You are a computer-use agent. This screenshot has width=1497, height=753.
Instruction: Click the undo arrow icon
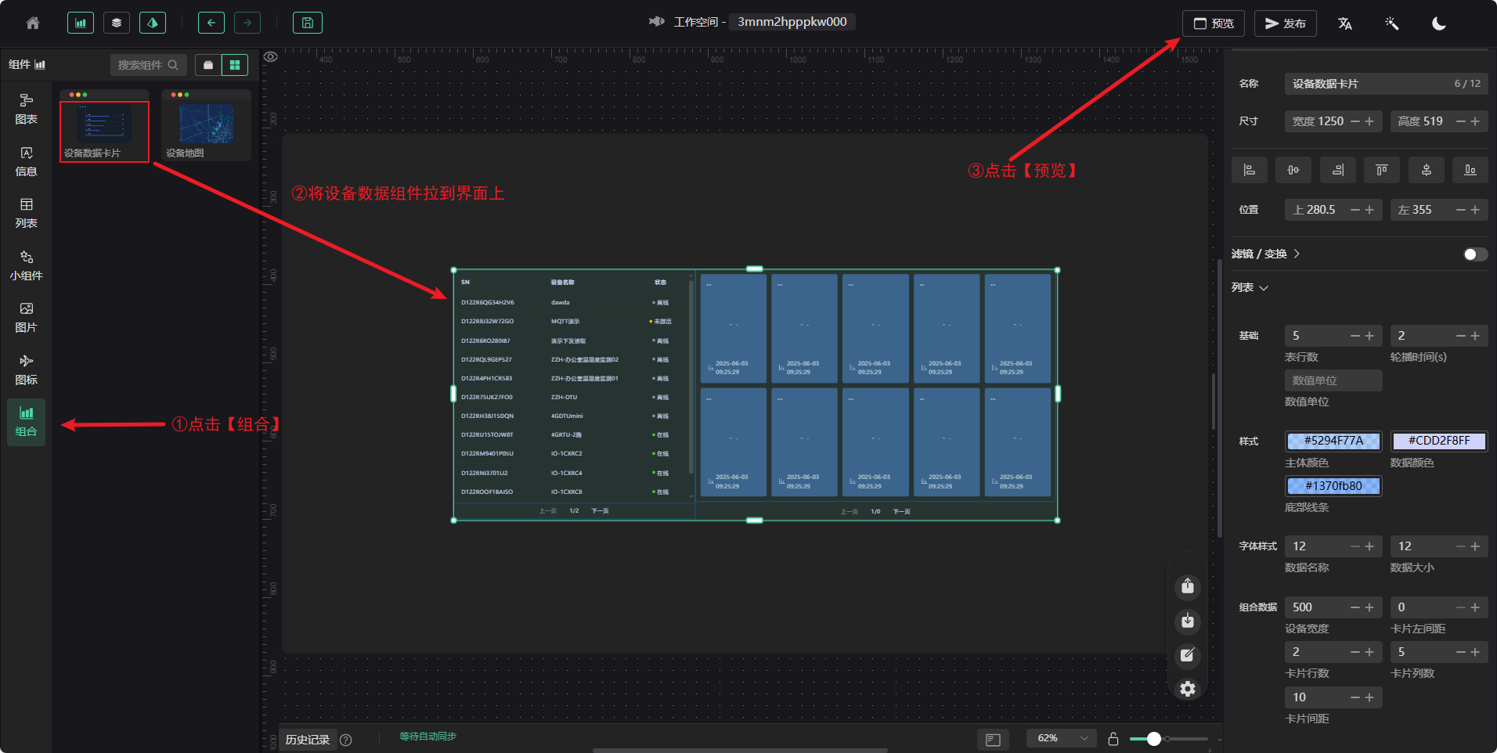tap(211, 23)
